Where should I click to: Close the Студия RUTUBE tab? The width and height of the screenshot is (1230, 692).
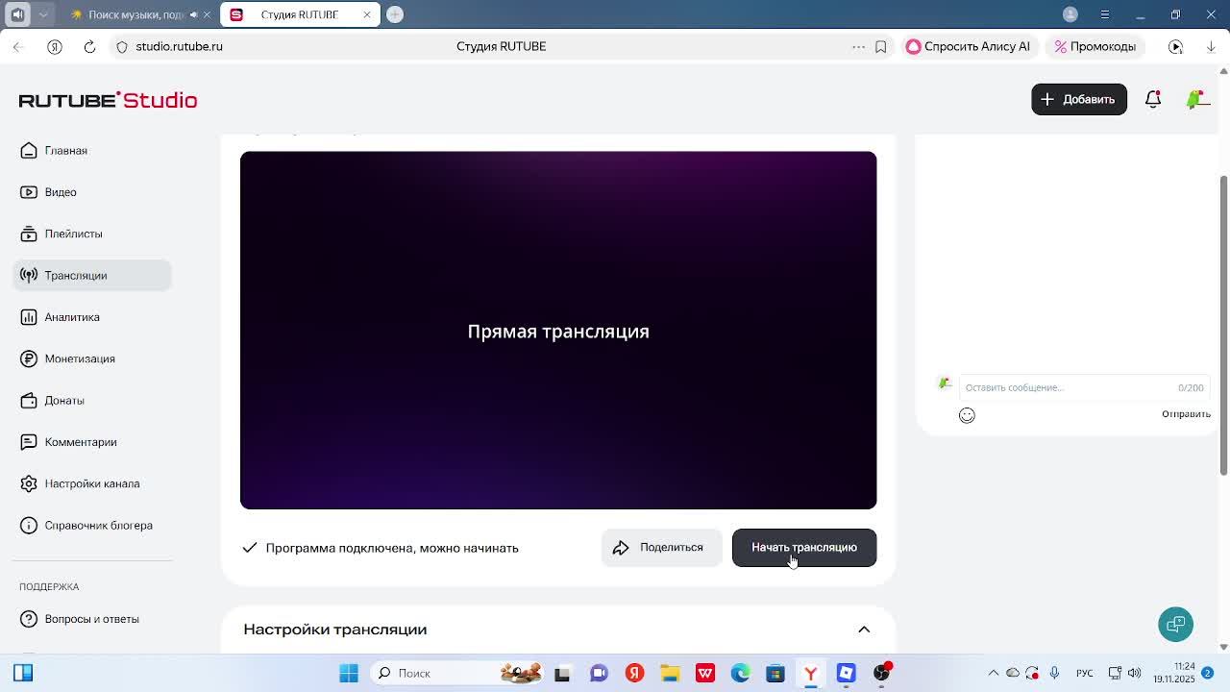click(366, 14)
